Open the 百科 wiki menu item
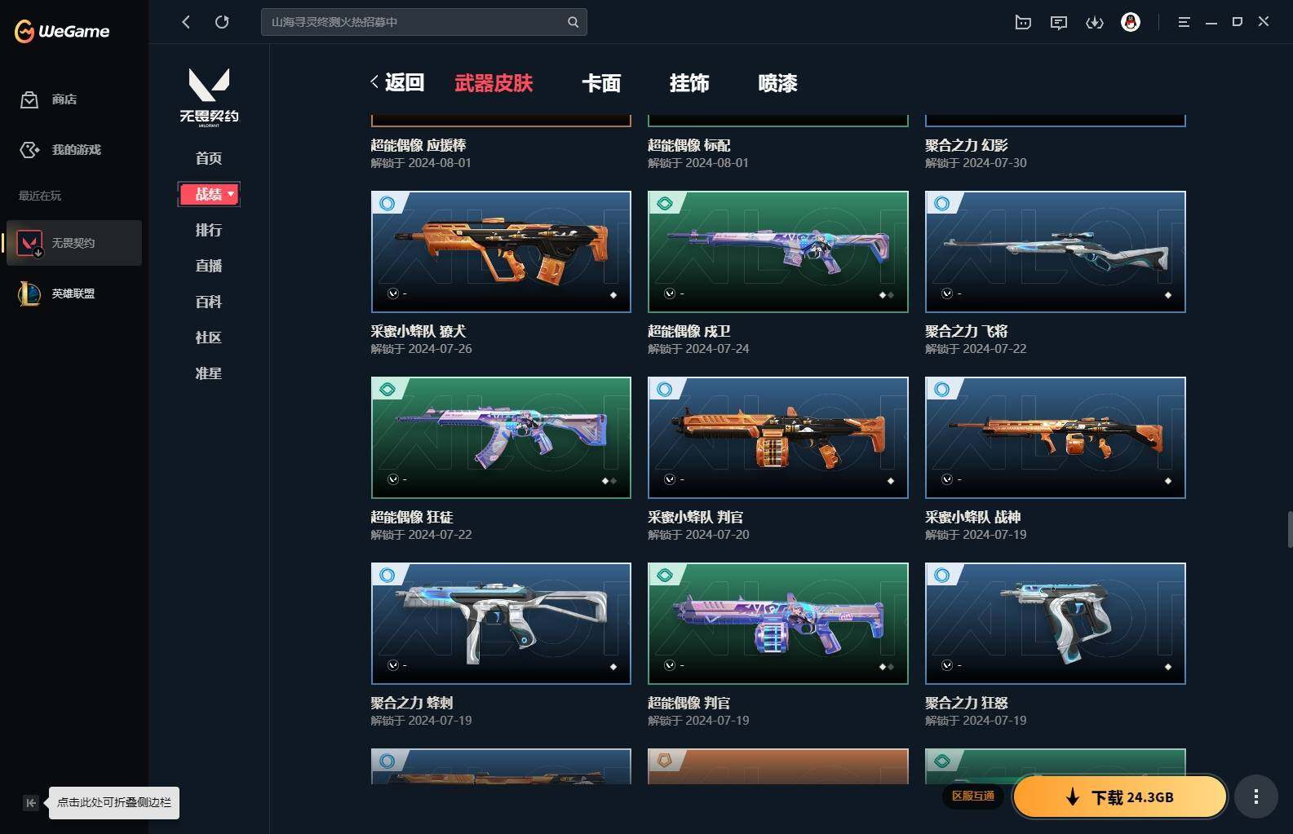This screenshot has width=1293, height=834. click(209, 302)
